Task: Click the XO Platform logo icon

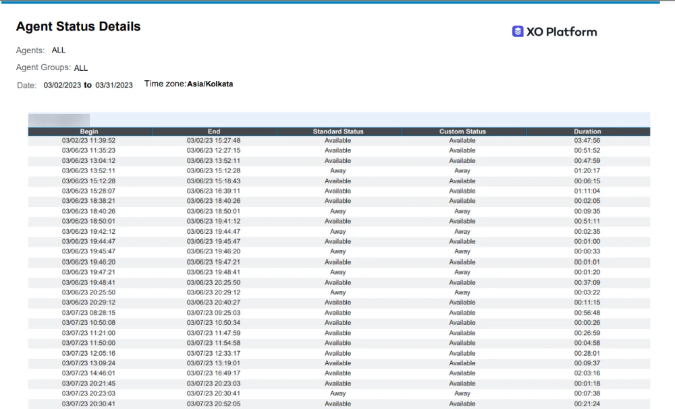Action: point(517,31)
